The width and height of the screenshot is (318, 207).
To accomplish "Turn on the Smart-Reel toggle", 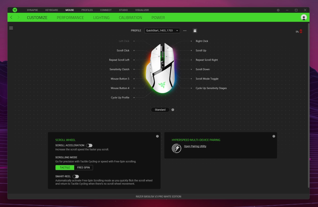I will tap(76, 177).
